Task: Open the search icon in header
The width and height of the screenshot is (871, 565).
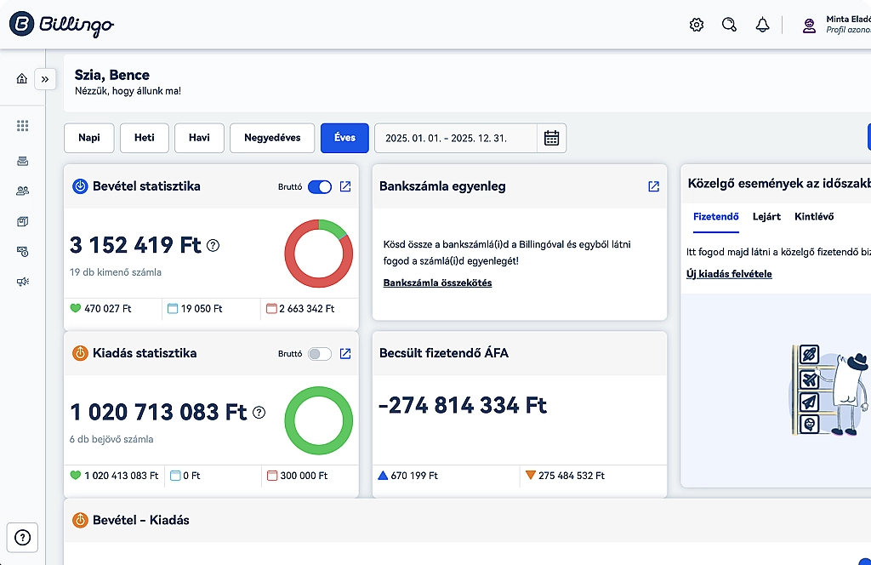Action: 729,25
